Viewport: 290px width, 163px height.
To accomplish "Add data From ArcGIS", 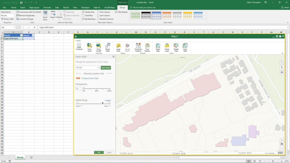I will (99, 47).
